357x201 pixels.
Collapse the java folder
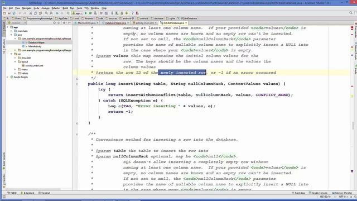point(12,35)
